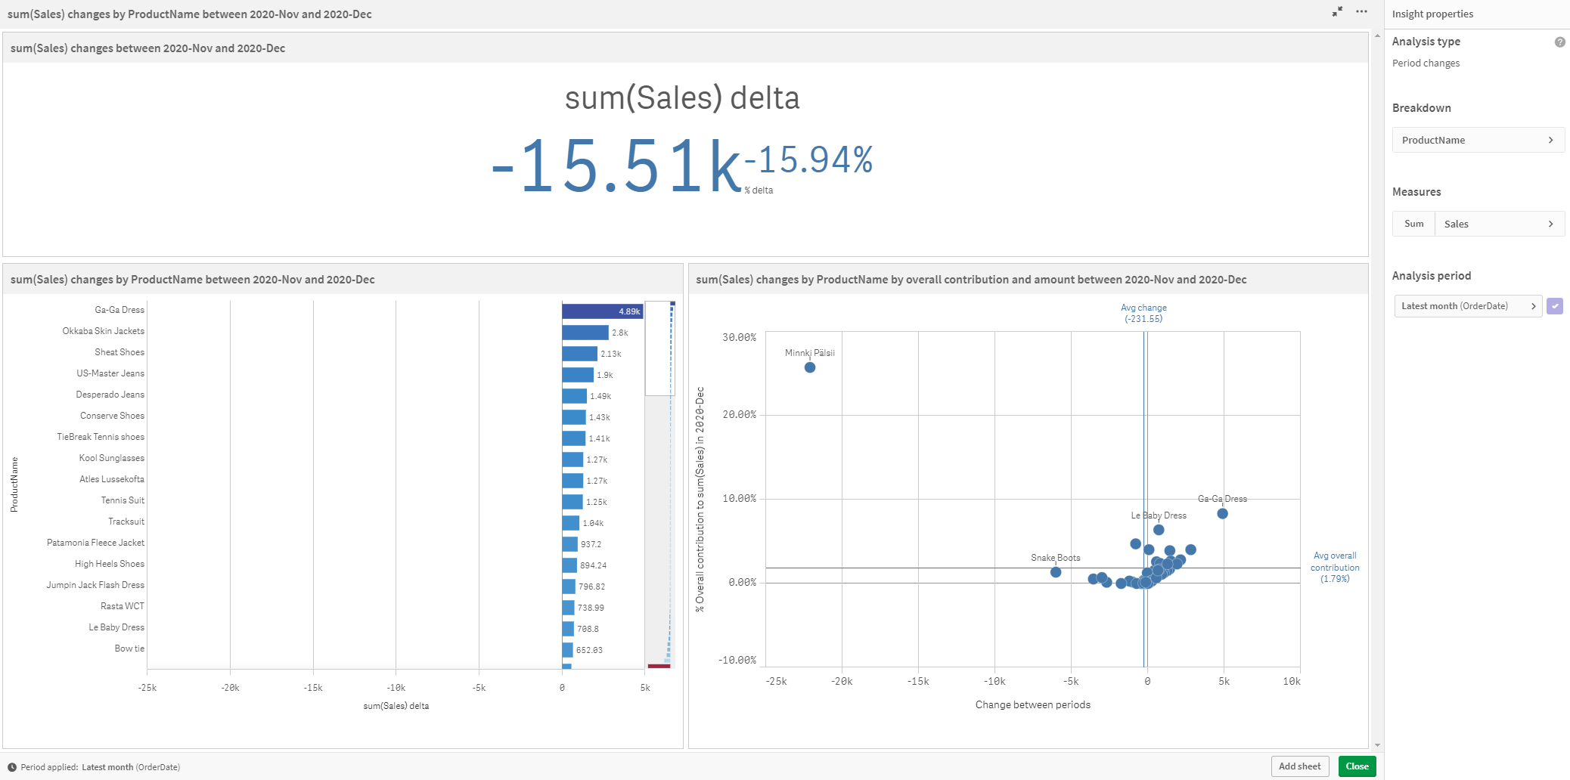Select the Ga-Ga Dress bar
This screenshot has height=780, width=1570.
pyautogui.click(x=602, y=311)
